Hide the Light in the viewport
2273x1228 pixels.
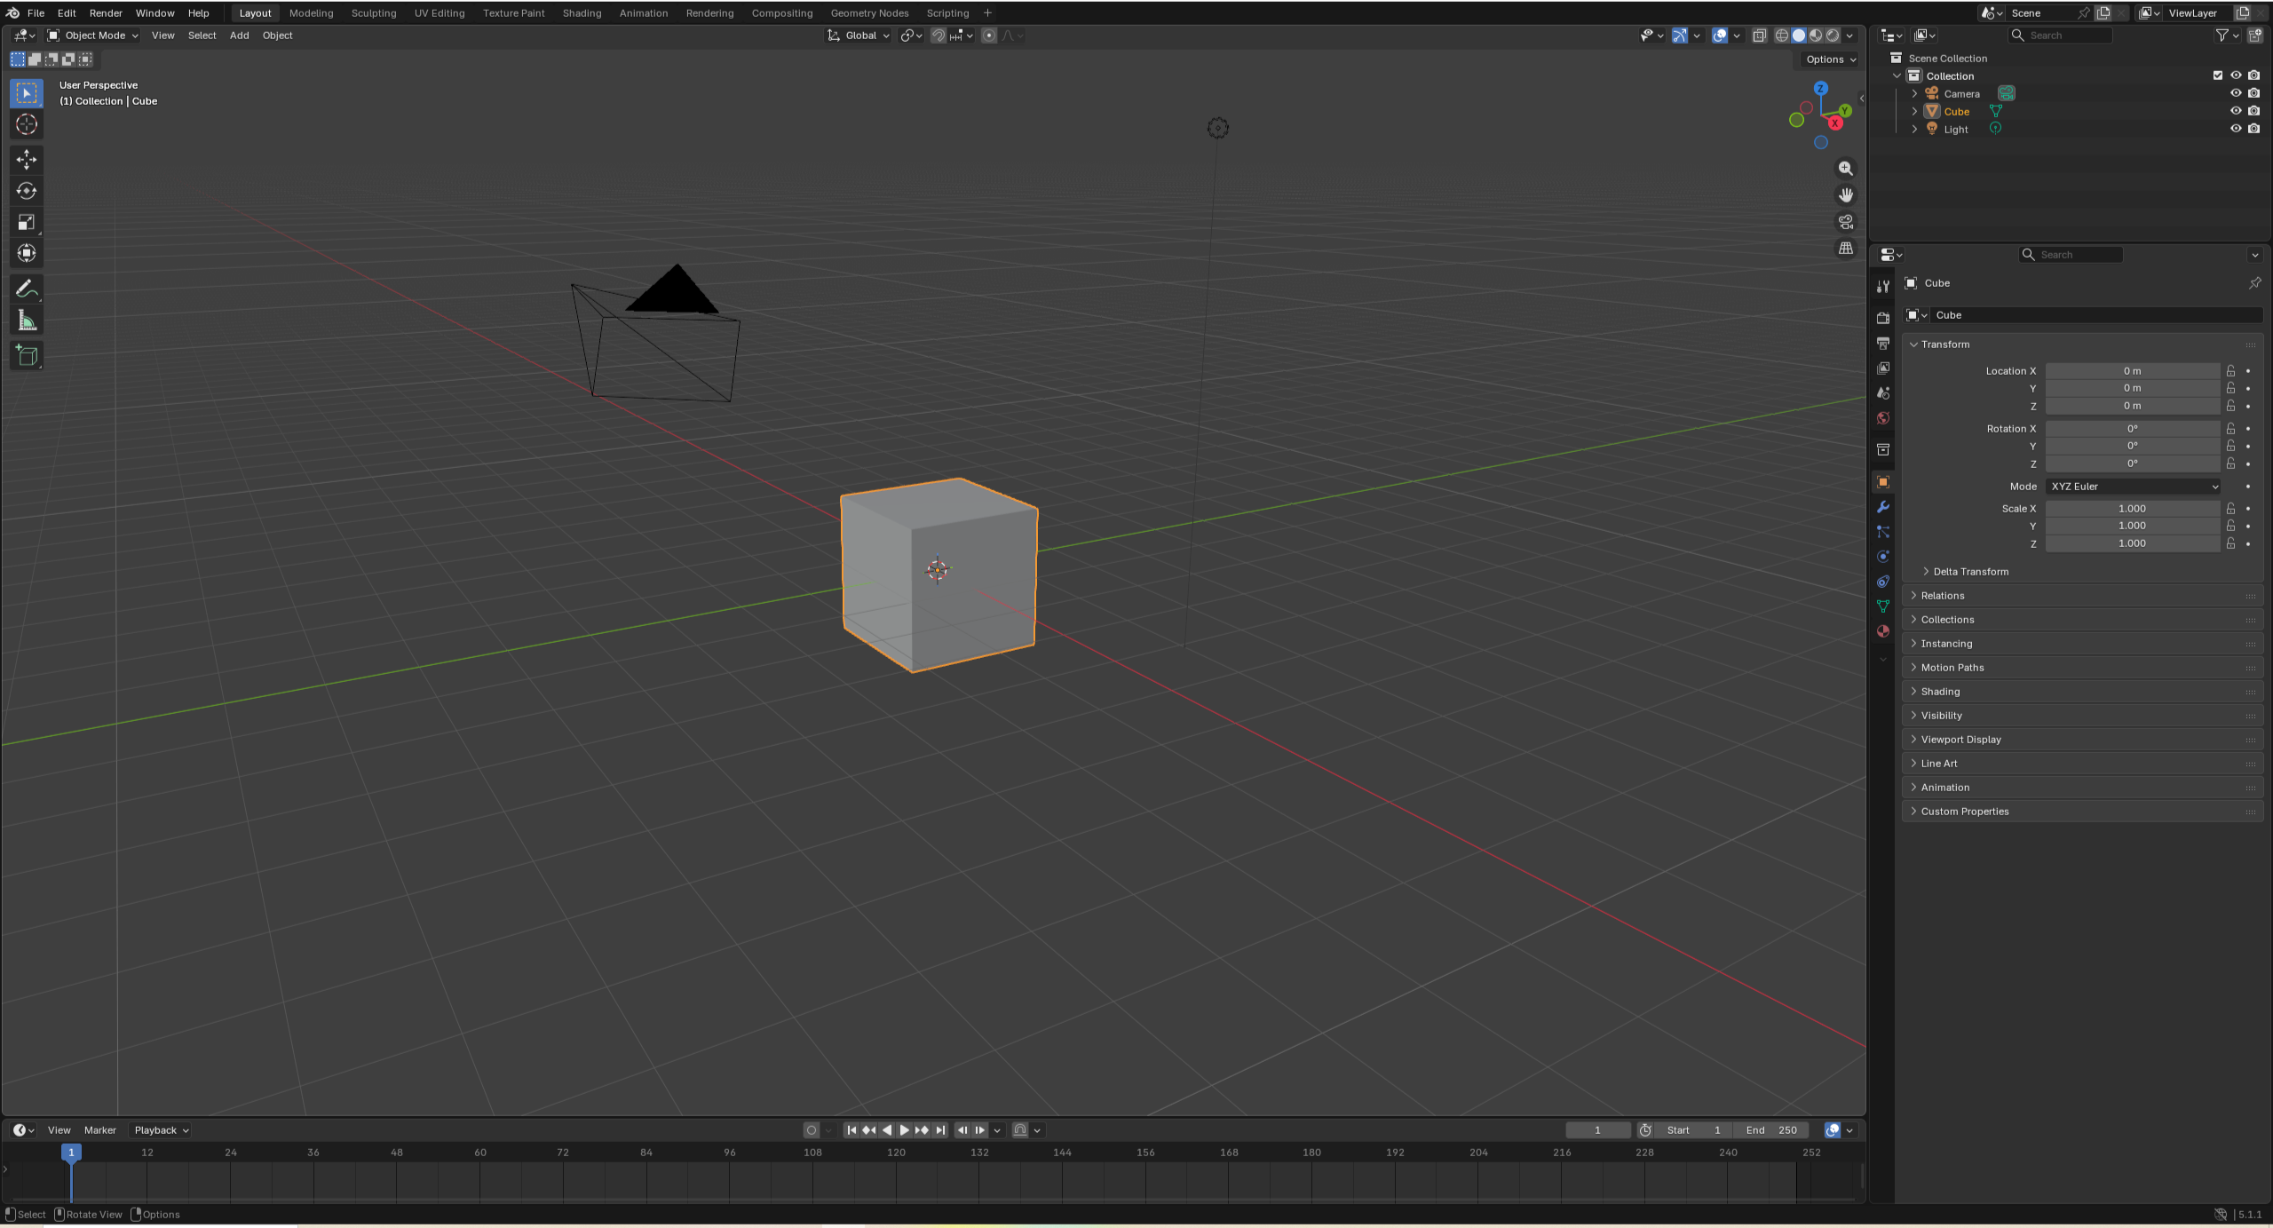tap(2236, 129)
